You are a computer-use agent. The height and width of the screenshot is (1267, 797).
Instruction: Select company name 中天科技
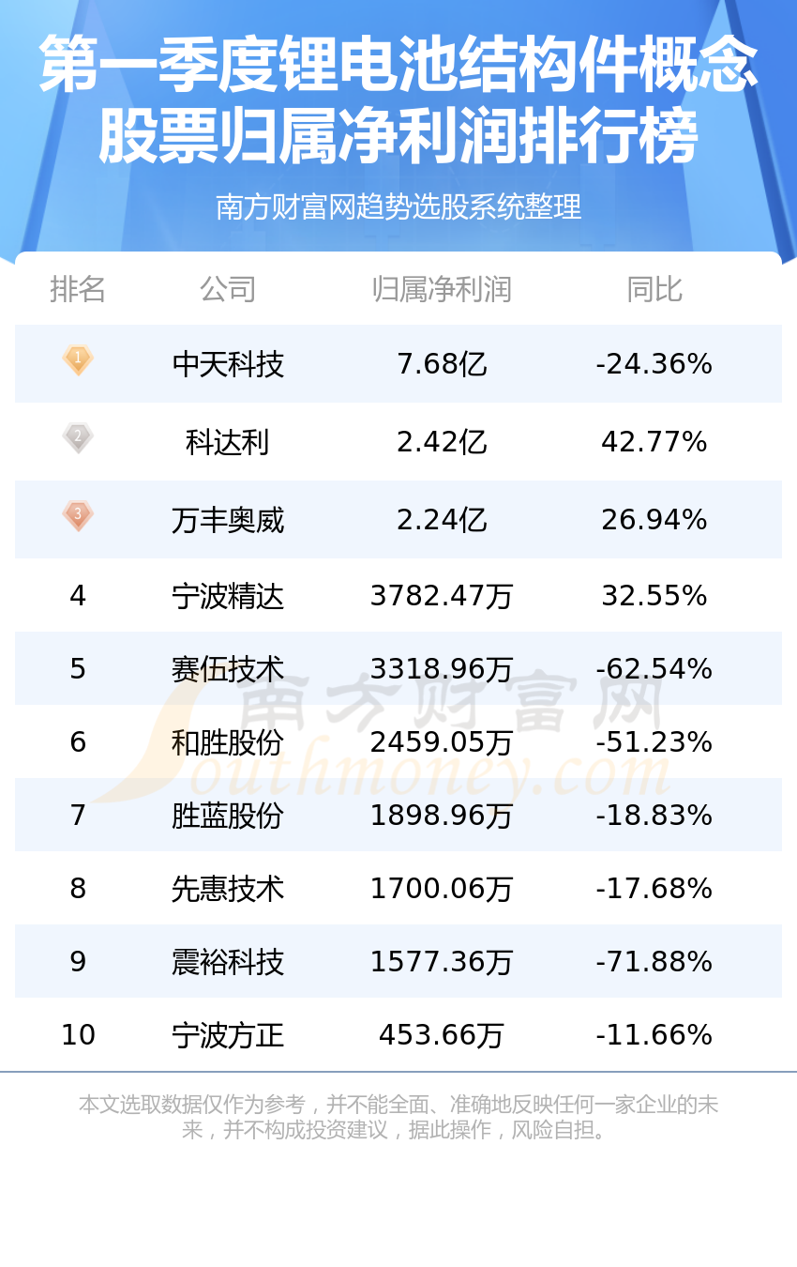coord(228,364)
